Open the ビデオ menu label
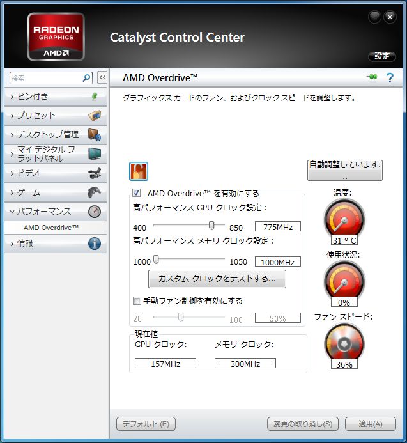Viewport: 407px width, 443px height. pos(29,173)
